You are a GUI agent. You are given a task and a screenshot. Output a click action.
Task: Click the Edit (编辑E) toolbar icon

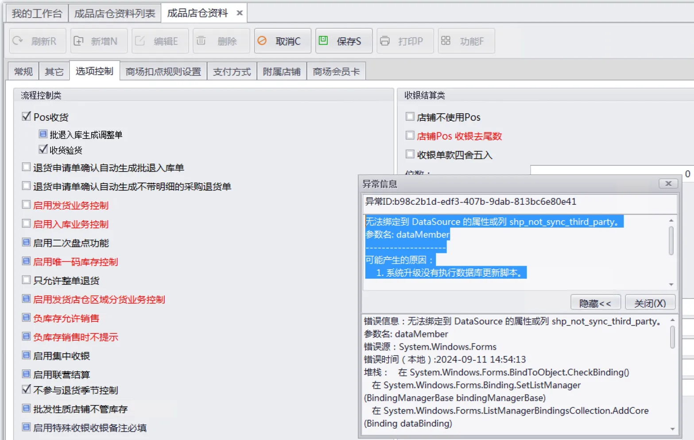point(140,41)
